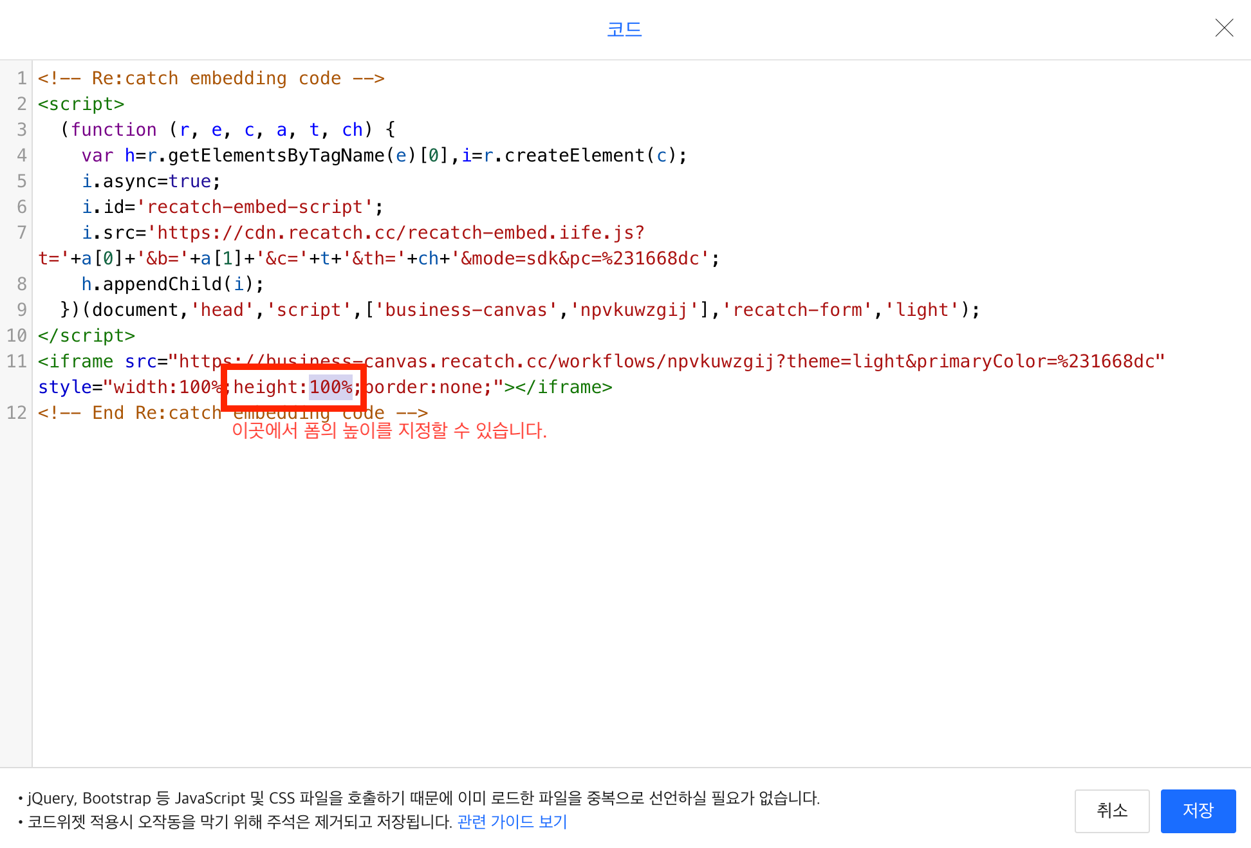Place cursor on i.async=true line
Screen dimensions: 1251x848
[151, 181]
